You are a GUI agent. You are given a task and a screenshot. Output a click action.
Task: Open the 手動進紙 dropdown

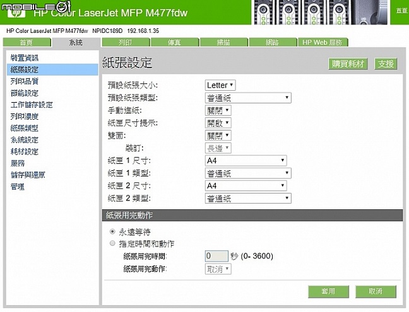(x=218, y=110)
